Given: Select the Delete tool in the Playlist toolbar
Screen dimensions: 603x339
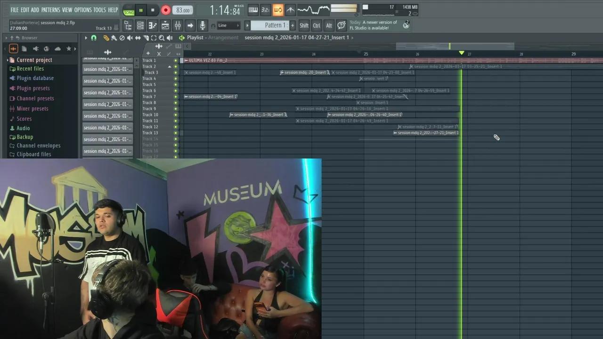Looking at the screenshot, I should 122,38.
